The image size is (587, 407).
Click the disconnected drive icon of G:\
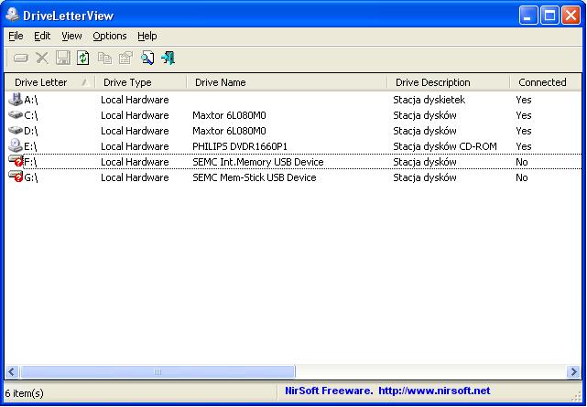pyautogui.click(x=16, y=177)
